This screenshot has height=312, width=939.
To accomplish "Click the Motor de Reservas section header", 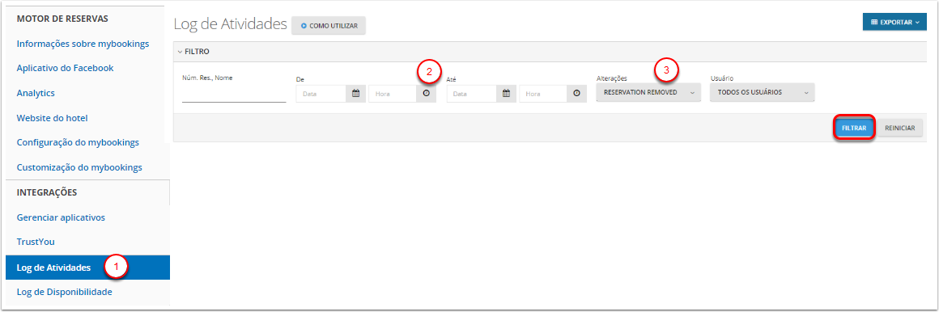I will (62, 19).
